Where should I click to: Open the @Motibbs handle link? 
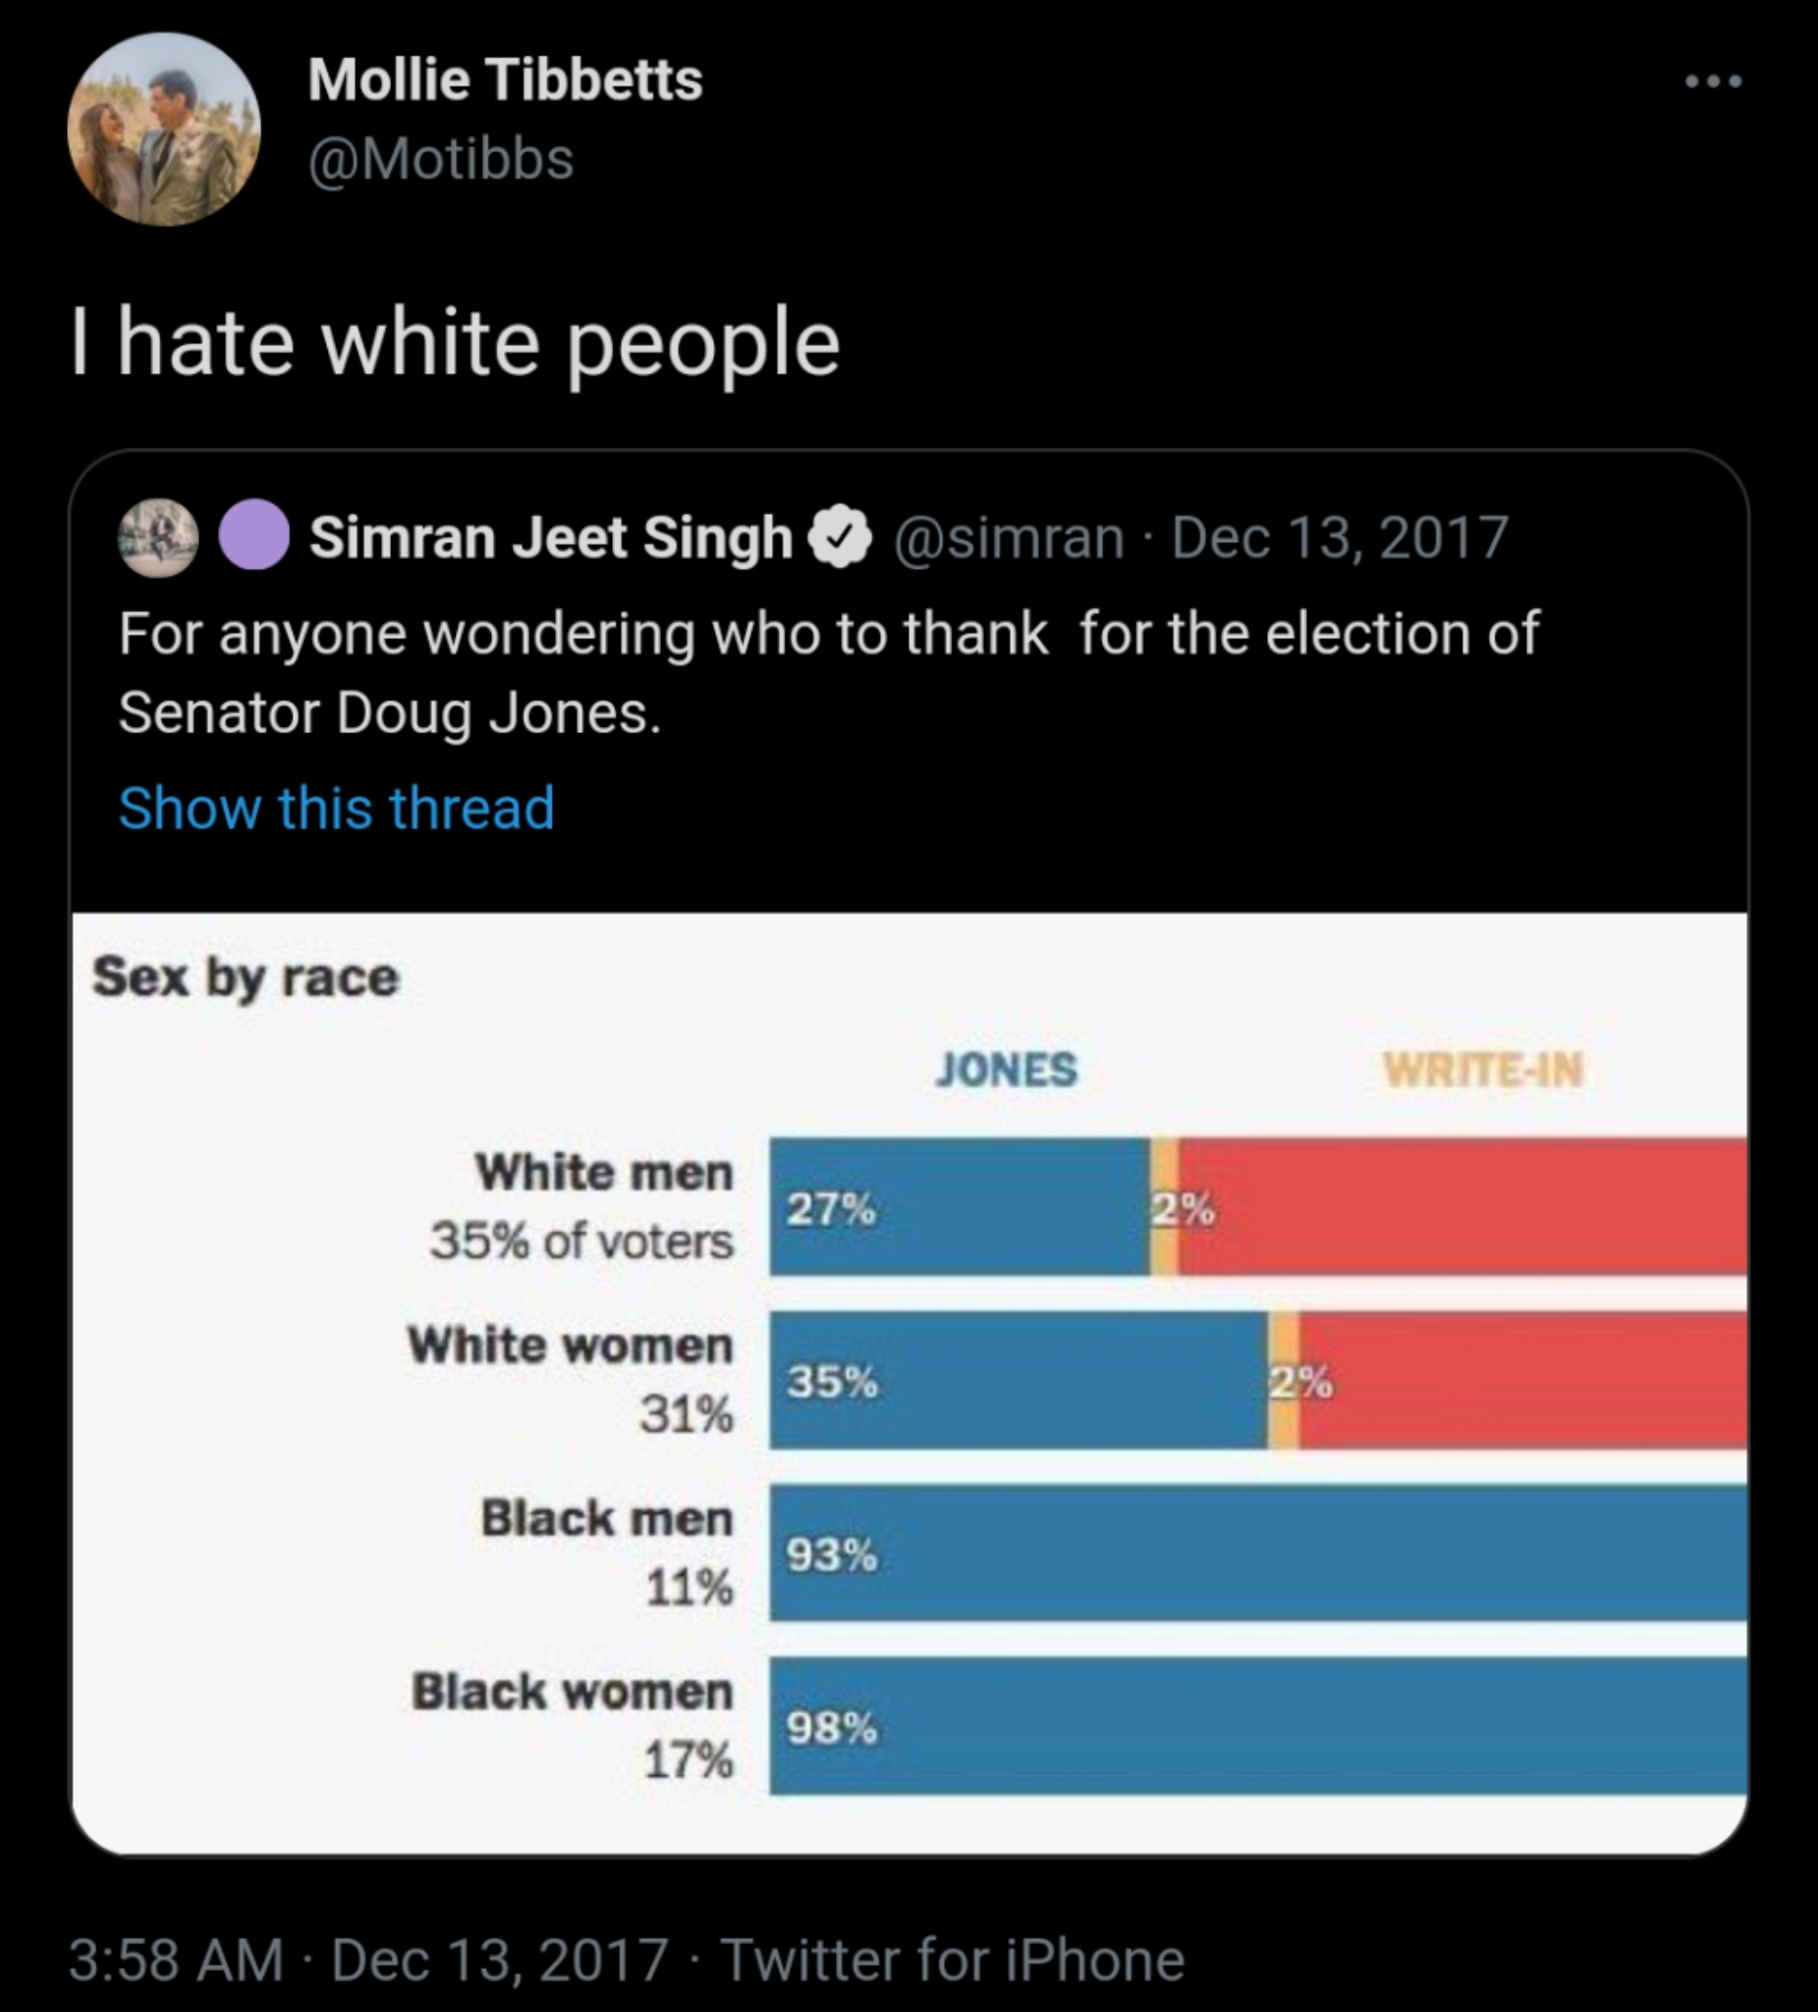441,159
